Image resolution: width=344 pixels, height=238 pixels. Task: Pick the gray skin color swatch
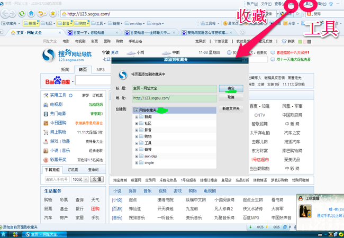(x=309, y=41)
